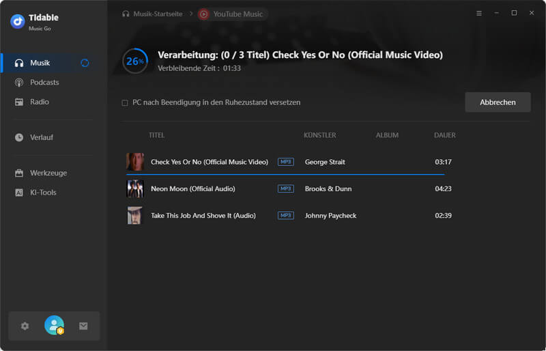546x351 pixels.
Task: Click the Podcasts microphone icon
Action: (19, 83)
